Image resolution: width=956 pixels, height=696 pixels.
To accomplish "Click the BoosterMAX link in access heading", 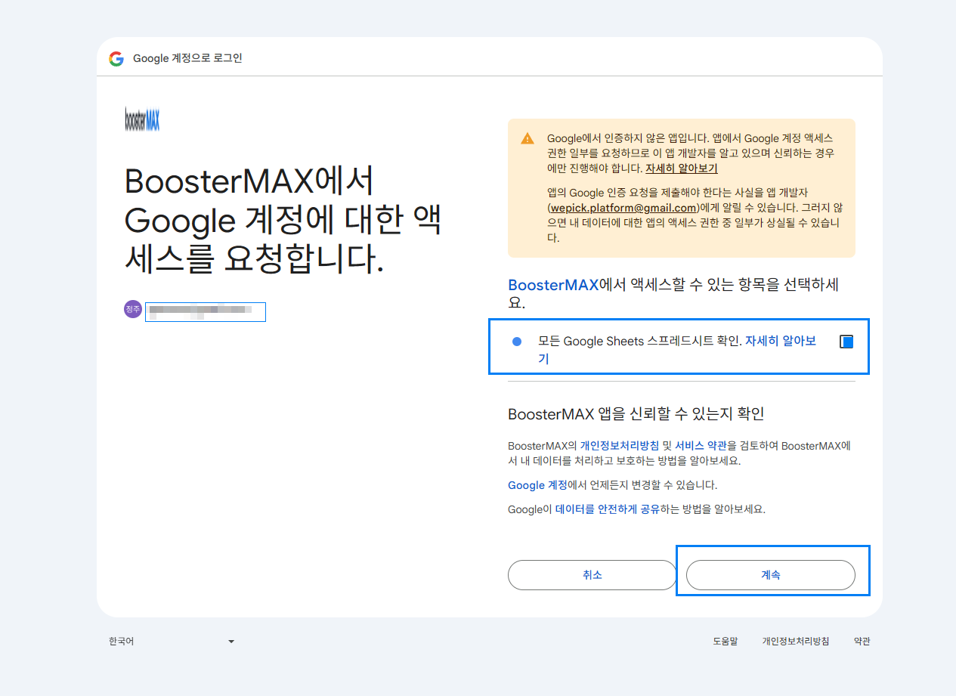I will (x=553, y=285).
